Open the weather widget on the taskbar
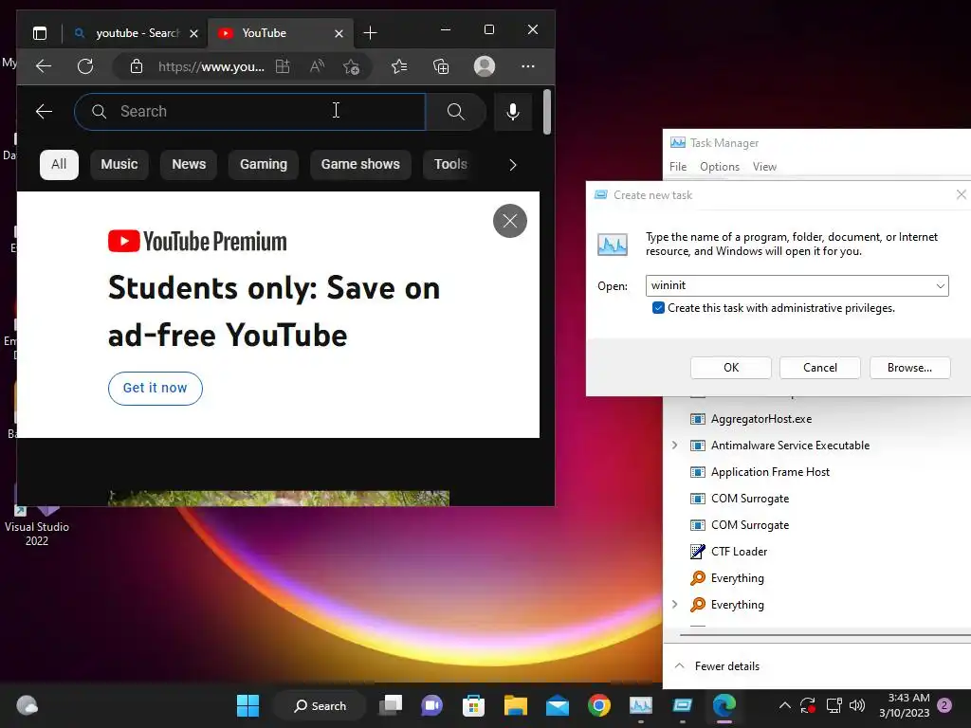The width and height of the screenshot is (971, 728). (x=27, y=705)
